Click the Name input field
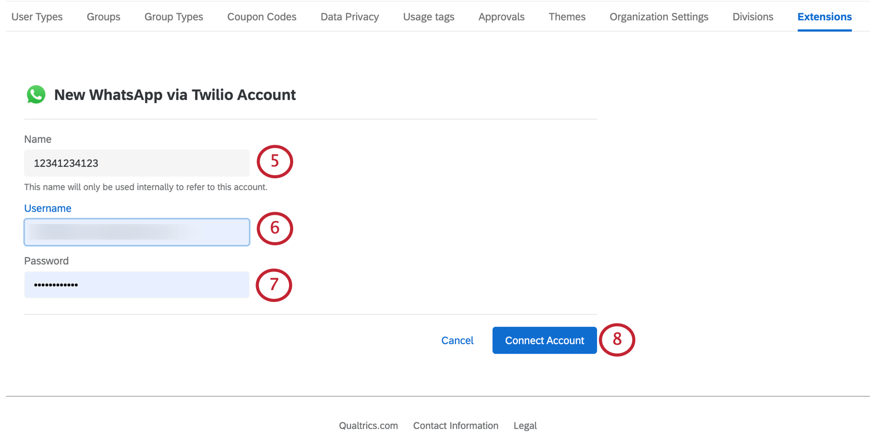The image size is (876, 438). coord(137,163)
